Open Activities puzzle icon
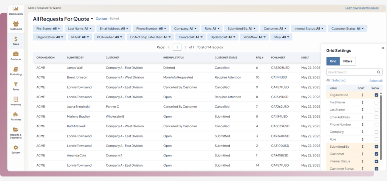Viewport: 387px width, 181px height. pos(16,114)
